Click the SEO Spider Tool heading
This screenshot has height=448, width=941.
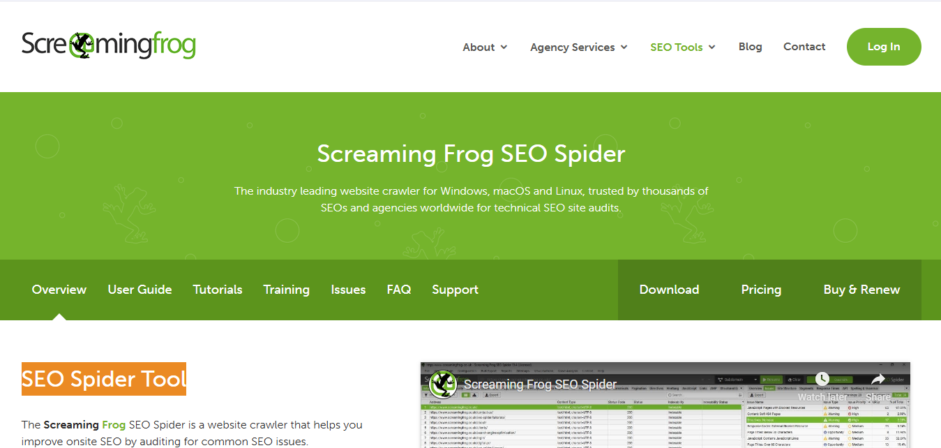(x=104, y=379)
